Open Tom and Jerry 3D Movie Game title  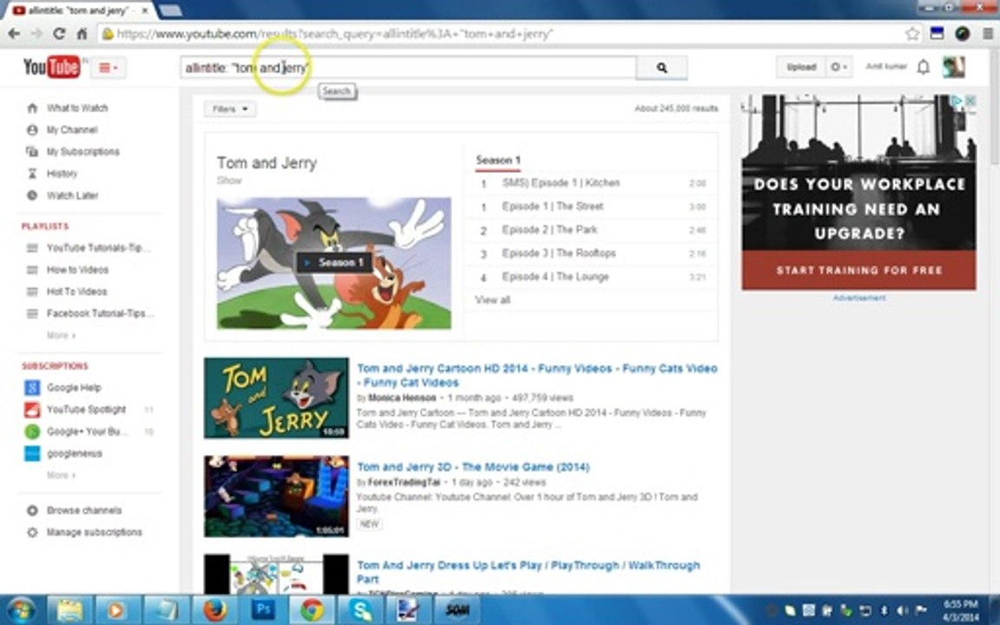473,467
